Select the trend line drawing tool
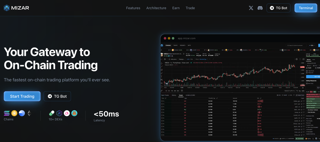This screenshot has height=142, width=320. [x=162, y=66]
